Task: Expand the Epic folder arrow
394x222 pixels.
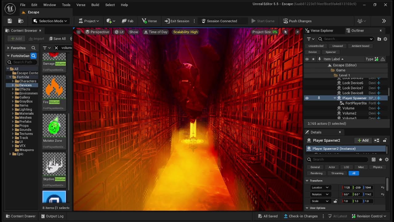Action: tap(10, 154)
